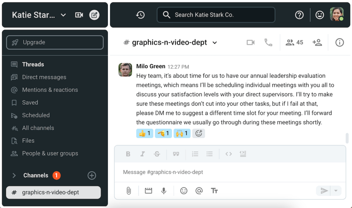
Task: Click the Upgrade button
Action: pos(55,42)
